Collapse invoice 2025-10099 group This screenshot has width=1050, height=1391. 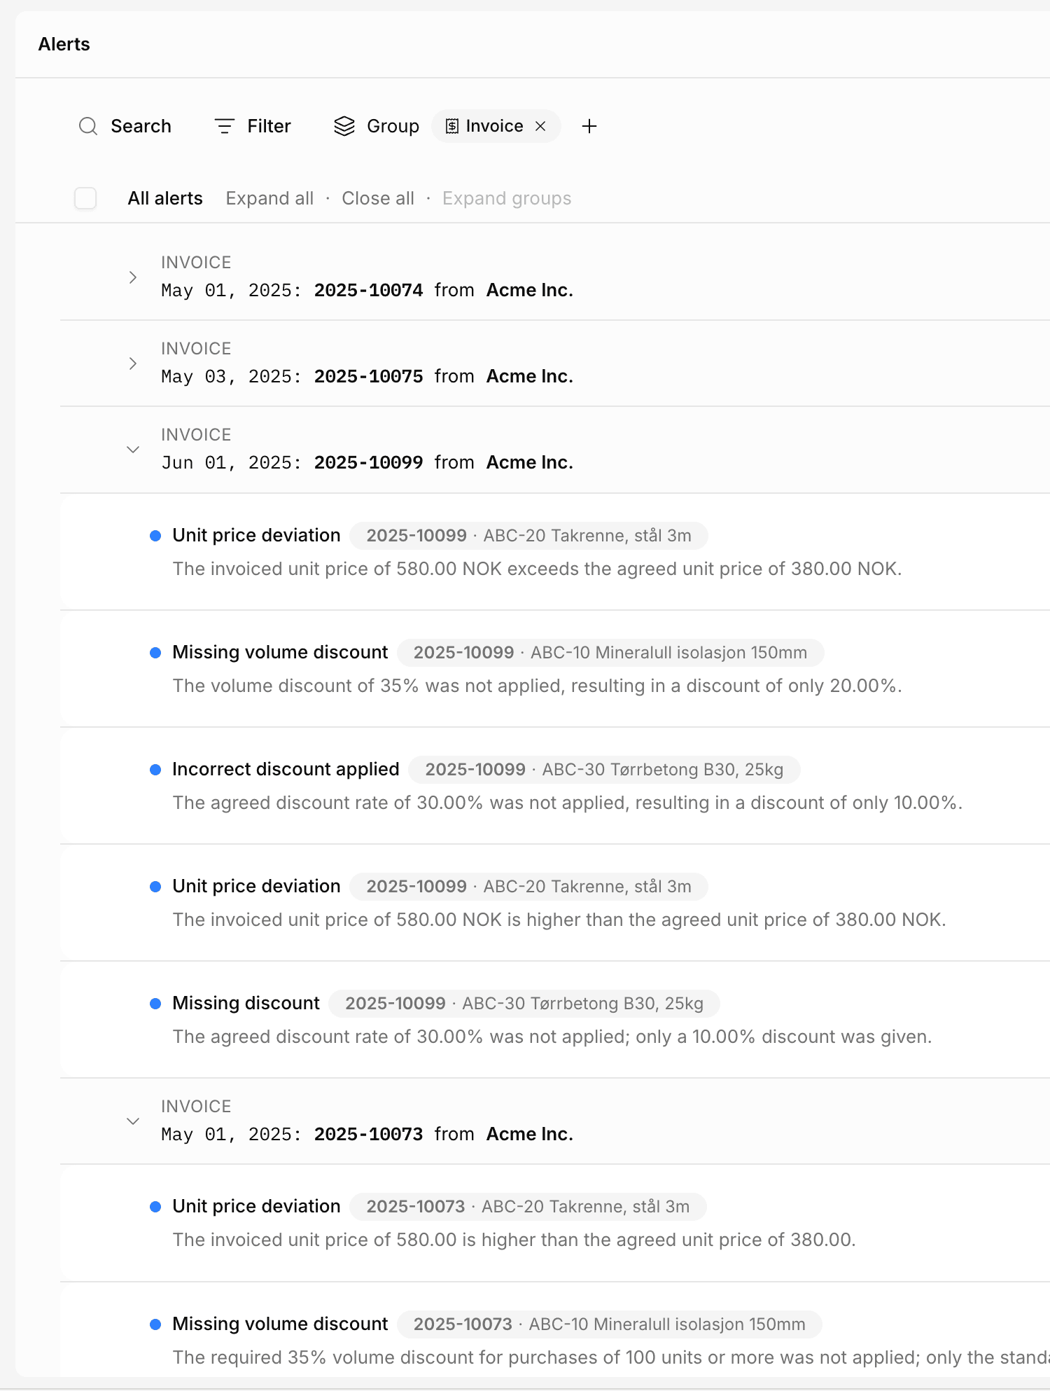point(133,450)
